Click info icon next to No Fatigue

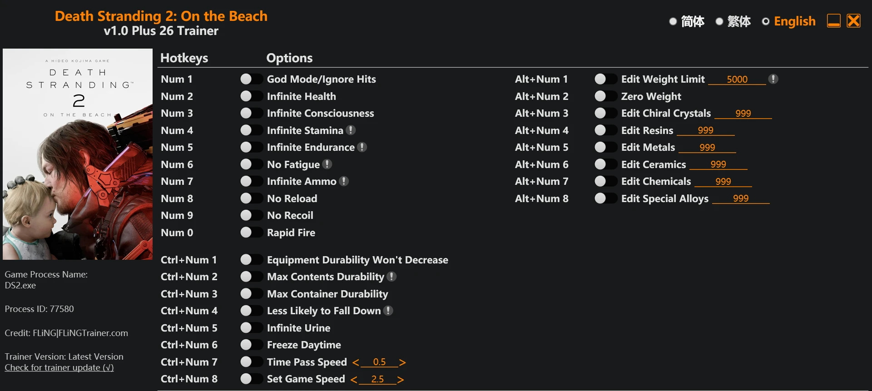327,164
